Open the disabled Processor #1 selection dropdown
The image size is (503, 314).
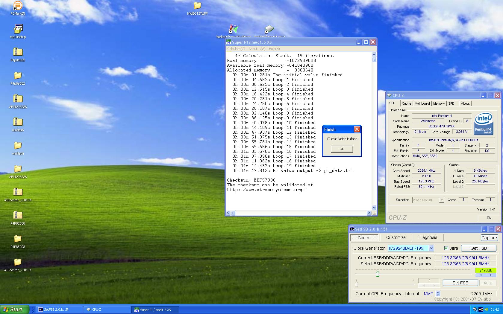point(441,200)
